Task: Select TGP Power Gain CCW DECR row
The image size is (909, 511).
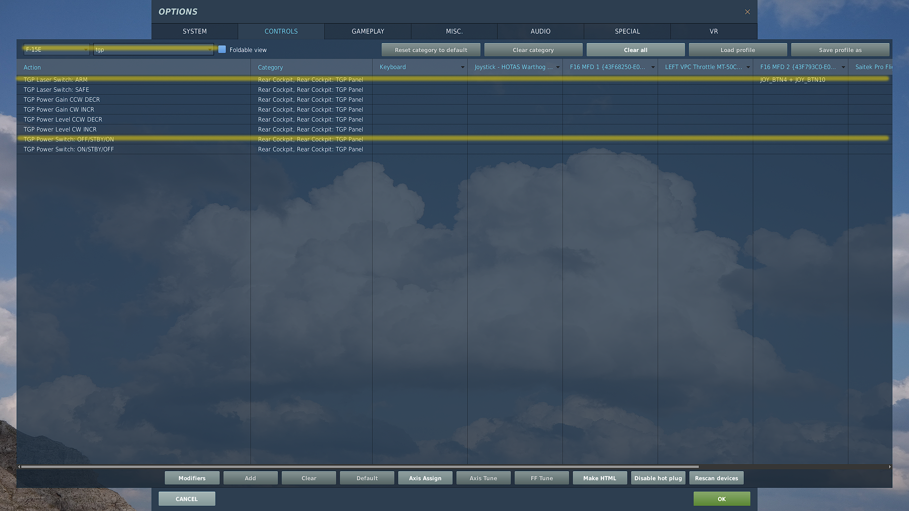Action: pos(454,99)
